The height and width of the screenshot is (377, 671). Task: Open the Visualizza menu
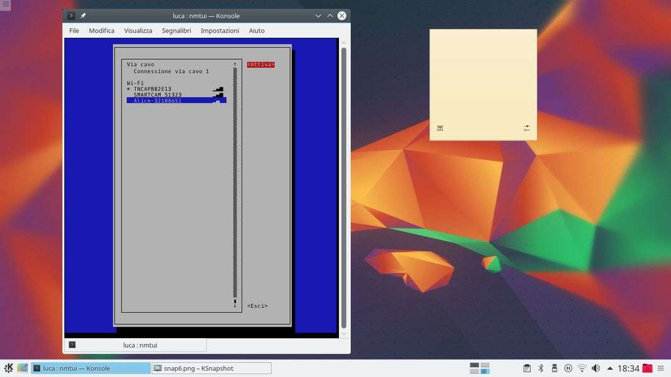pos(138,30)
